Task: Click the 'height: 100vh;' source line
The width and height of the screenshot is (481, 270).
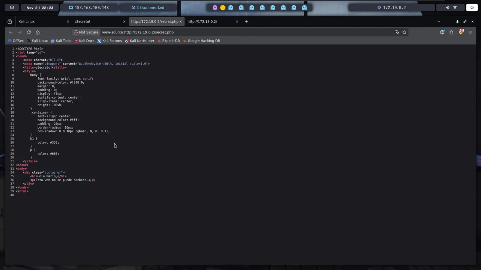Action: point(50,105)
